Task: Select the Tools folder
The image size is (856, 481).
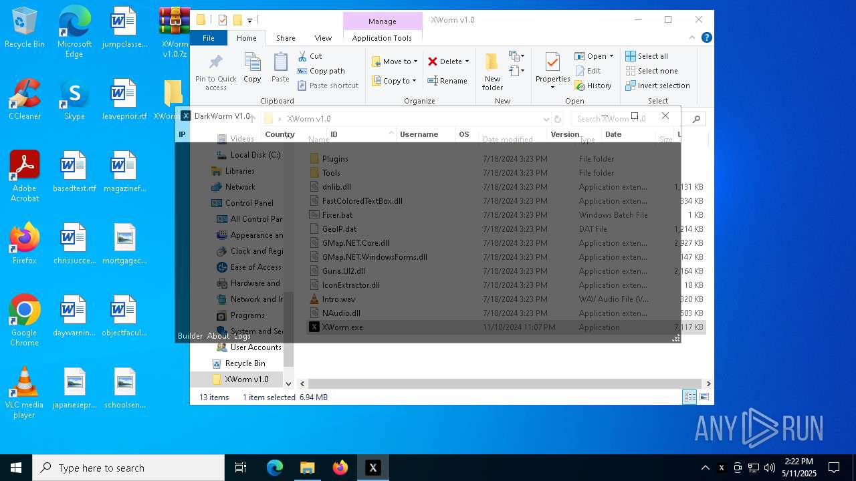Action: pos(331,173)
